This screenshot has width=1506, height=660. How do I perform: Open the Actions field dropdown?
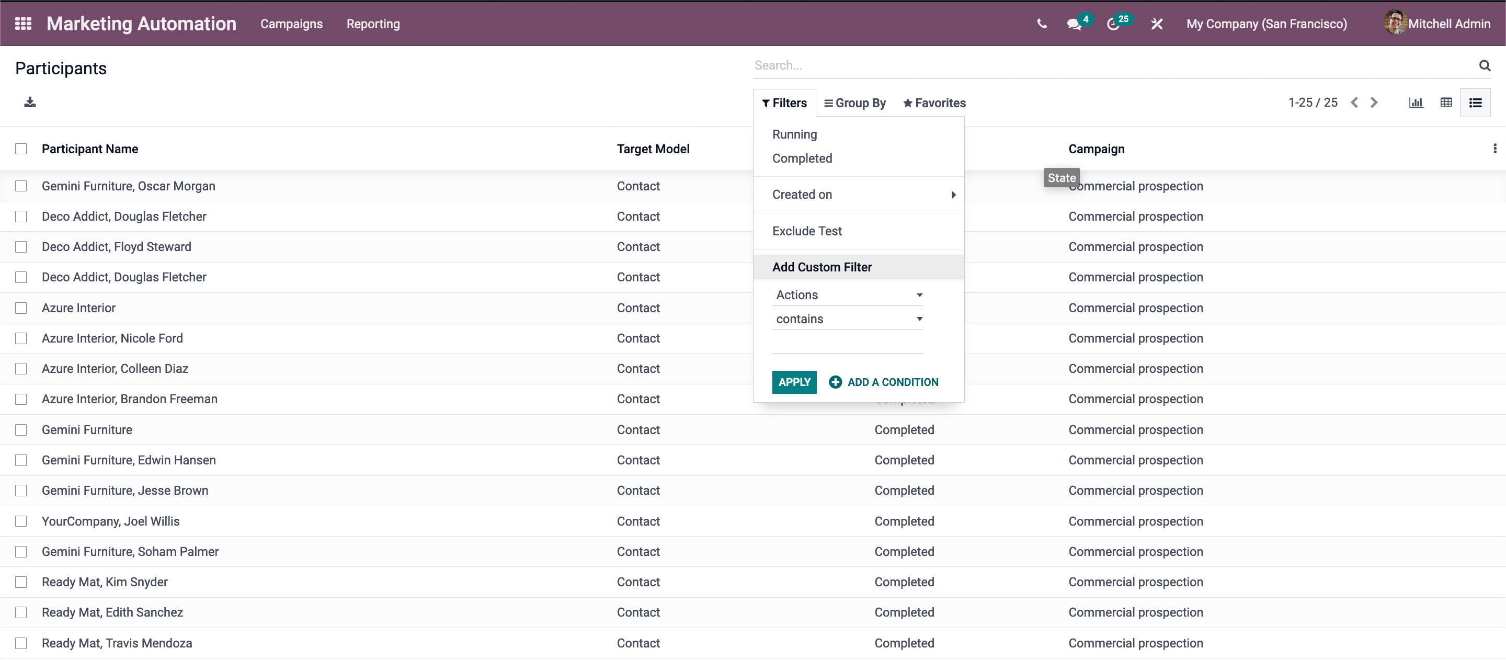(847, 294)
